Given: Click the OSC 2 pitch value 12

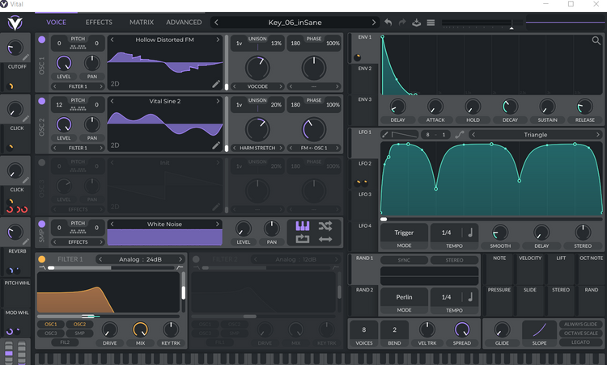Looking at the screenshot, I should pyautogui.click(x=59, y=105).
